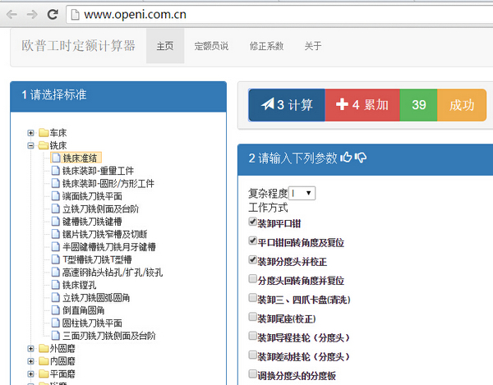Click file icon beside 高速钢钻头钻孔/扩孔/铰孔
Image resolution: width=493 pixels, height=385 pixels.
point(55,272)
